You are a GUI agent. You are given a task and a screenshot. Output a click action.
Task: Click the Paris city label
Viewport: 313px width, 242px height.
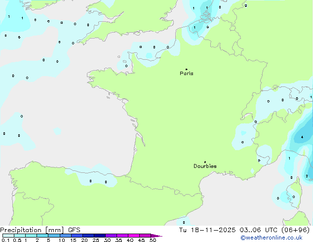coord(187,74)
